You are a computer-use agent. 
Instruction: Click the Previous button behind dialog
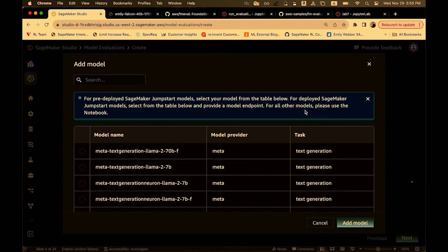click(x=377, y=238)
